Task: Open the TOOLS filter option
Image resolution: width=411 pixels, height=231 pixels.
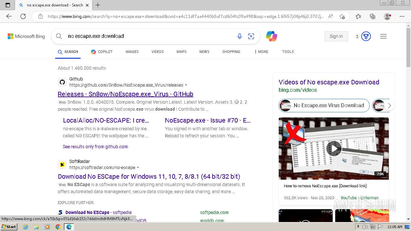Action: pyautogui.click(x=288, y=52)
